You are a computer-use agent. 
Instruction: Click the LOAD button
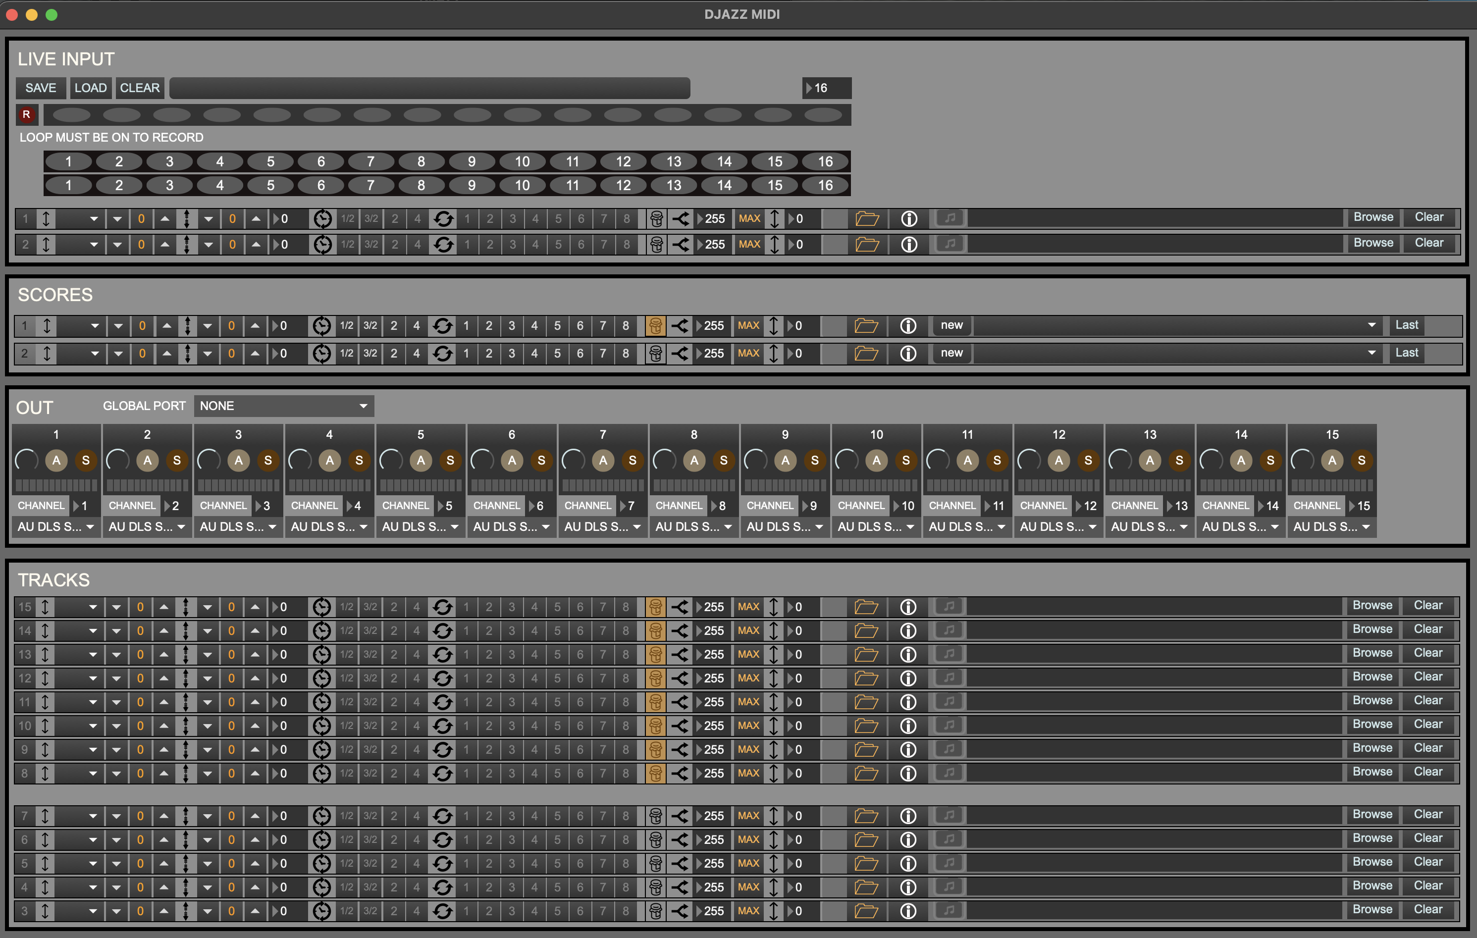coord(90,88)
